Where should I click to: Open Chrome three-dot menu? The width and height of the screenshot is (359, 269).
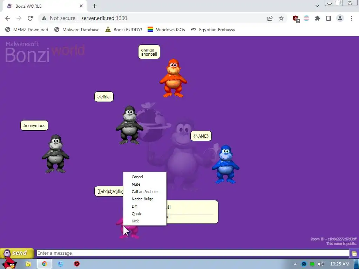tap(351, 18)
